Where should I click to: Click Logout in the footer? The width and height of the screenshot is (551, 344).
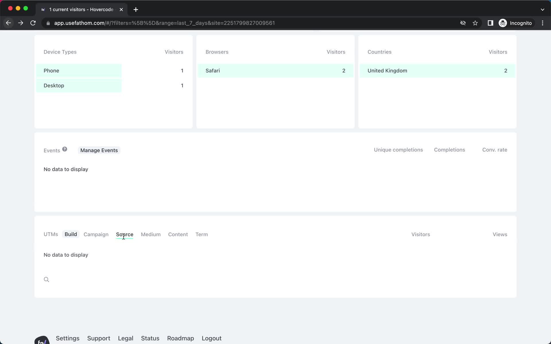coord(212,338)
